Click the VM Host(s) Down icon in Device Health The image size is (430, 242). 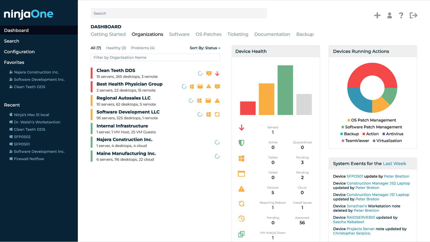tap(241, 234)
